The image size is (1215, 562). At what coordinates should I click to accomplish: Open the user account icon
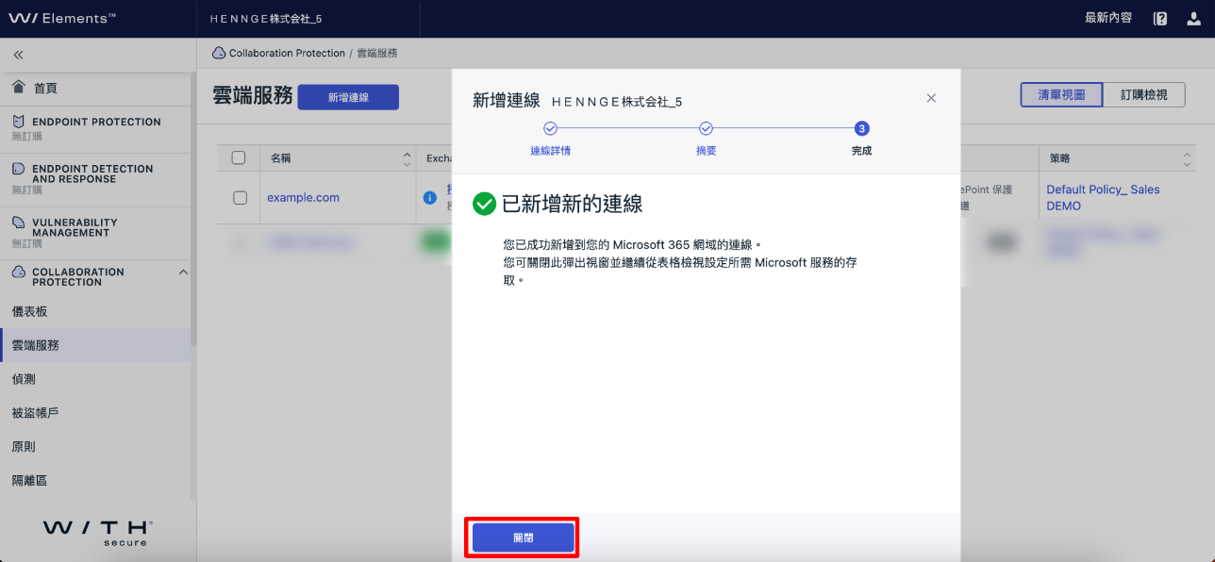tap(1193, 18)
